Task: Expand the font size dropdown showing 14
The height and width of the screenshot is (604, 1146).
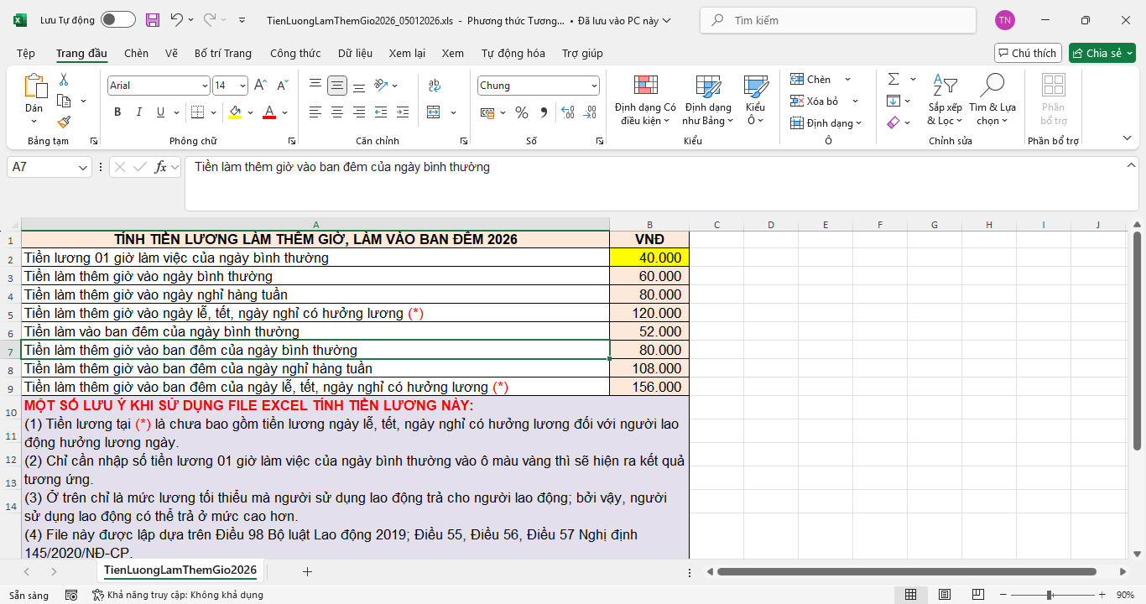Action: coord(242,86)
